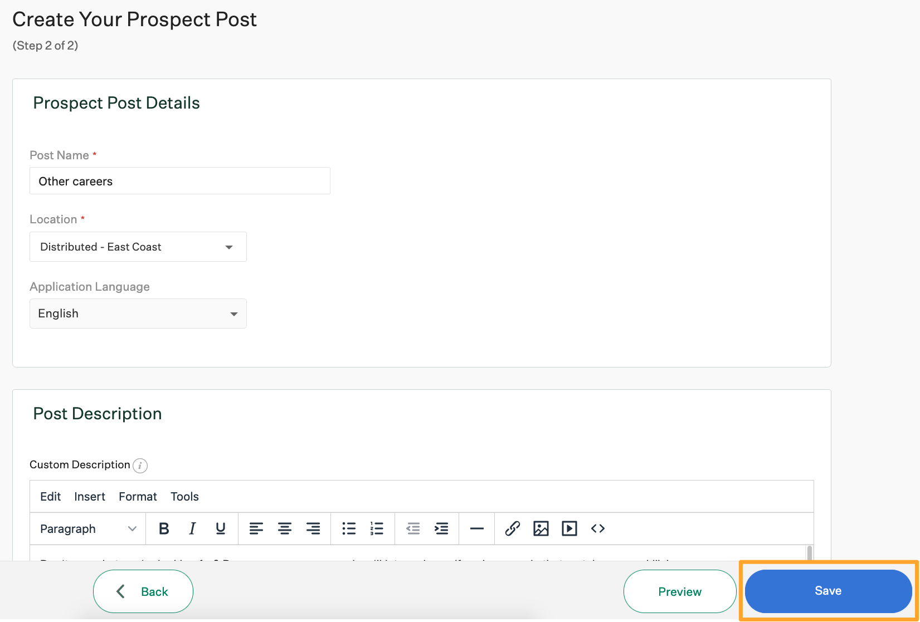This screenshot has height=622, width=920.
Task: Align text to the left
Action: [x=256, y=528]
